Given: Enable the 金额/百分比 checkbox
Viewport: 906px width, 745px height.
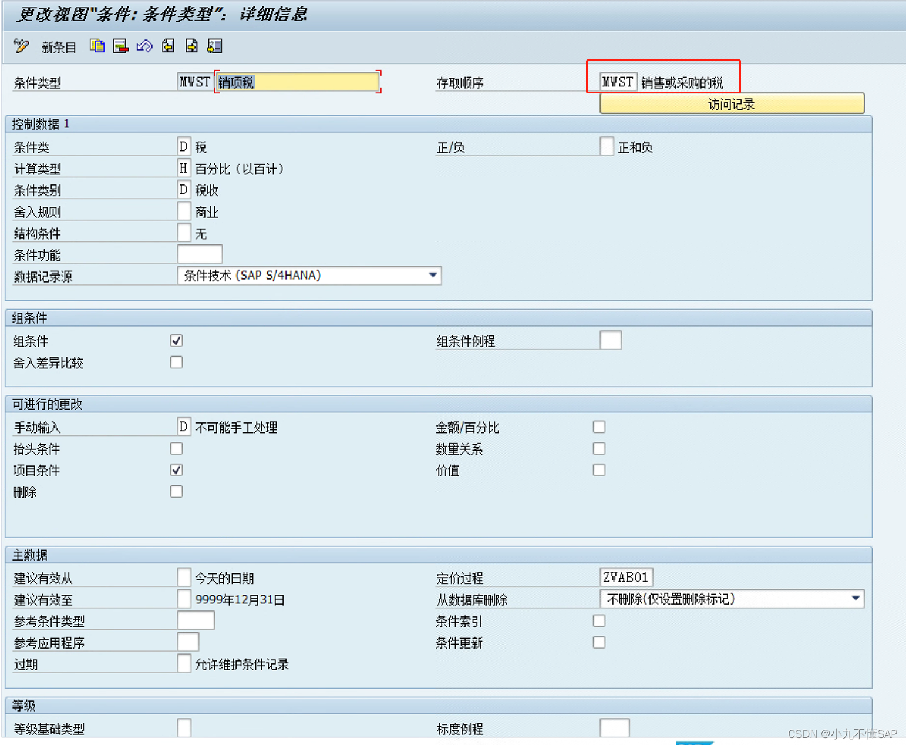Looking at the screenshot, I should pyautogui.click(x=599, y=427).
